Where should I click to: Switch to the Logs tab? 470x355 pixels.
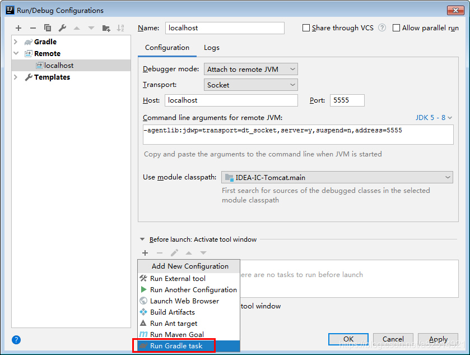[x=212, y=48]
